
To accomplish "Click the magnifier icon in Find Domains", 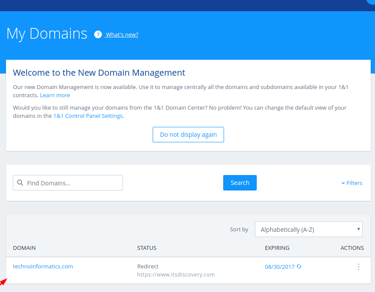I will [20, 183].
